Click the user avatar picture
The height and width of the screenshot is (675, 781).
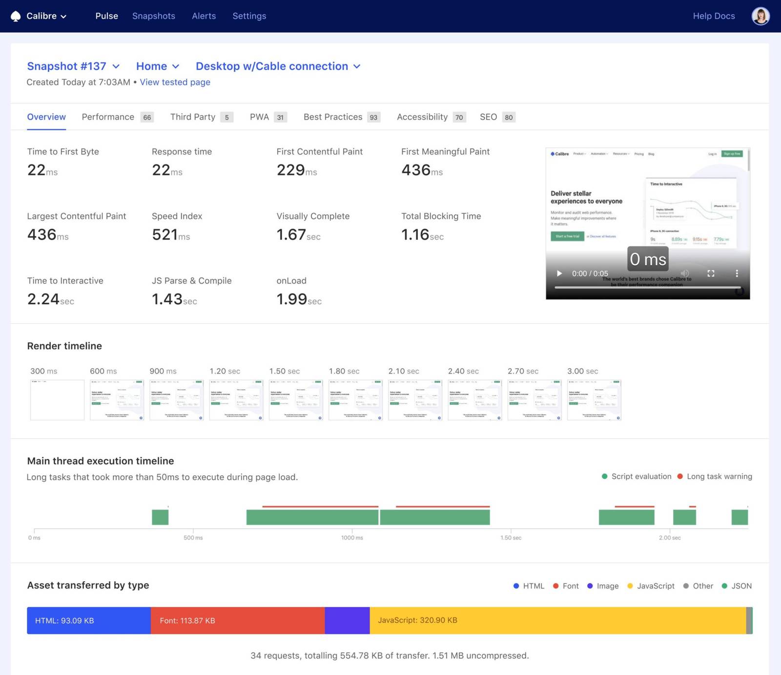click(760, 16)
